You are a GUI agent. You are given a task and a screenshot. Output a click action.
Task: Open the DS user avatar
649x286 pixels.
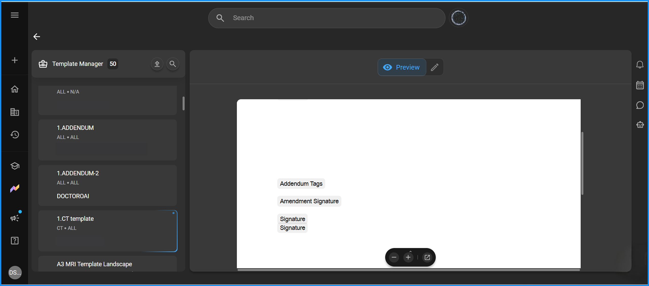(15, 273)
